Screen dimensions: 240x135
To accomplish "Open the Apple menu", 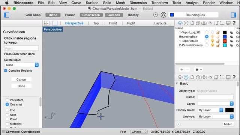I will click(7, 3).
